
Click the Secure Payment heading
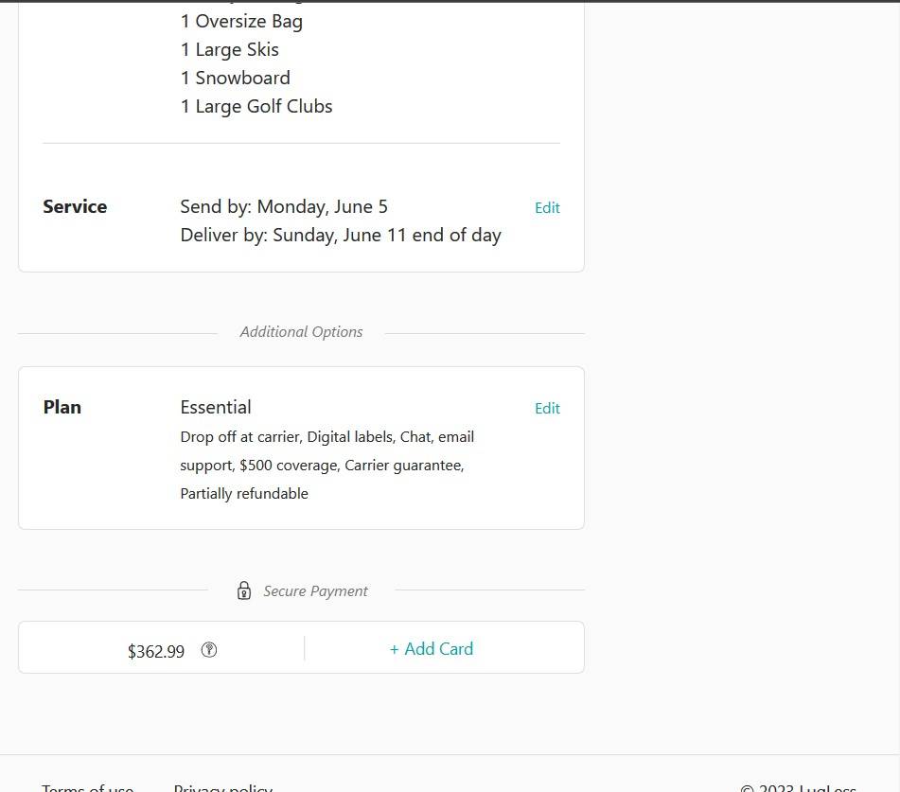click(x=315, y=590)
